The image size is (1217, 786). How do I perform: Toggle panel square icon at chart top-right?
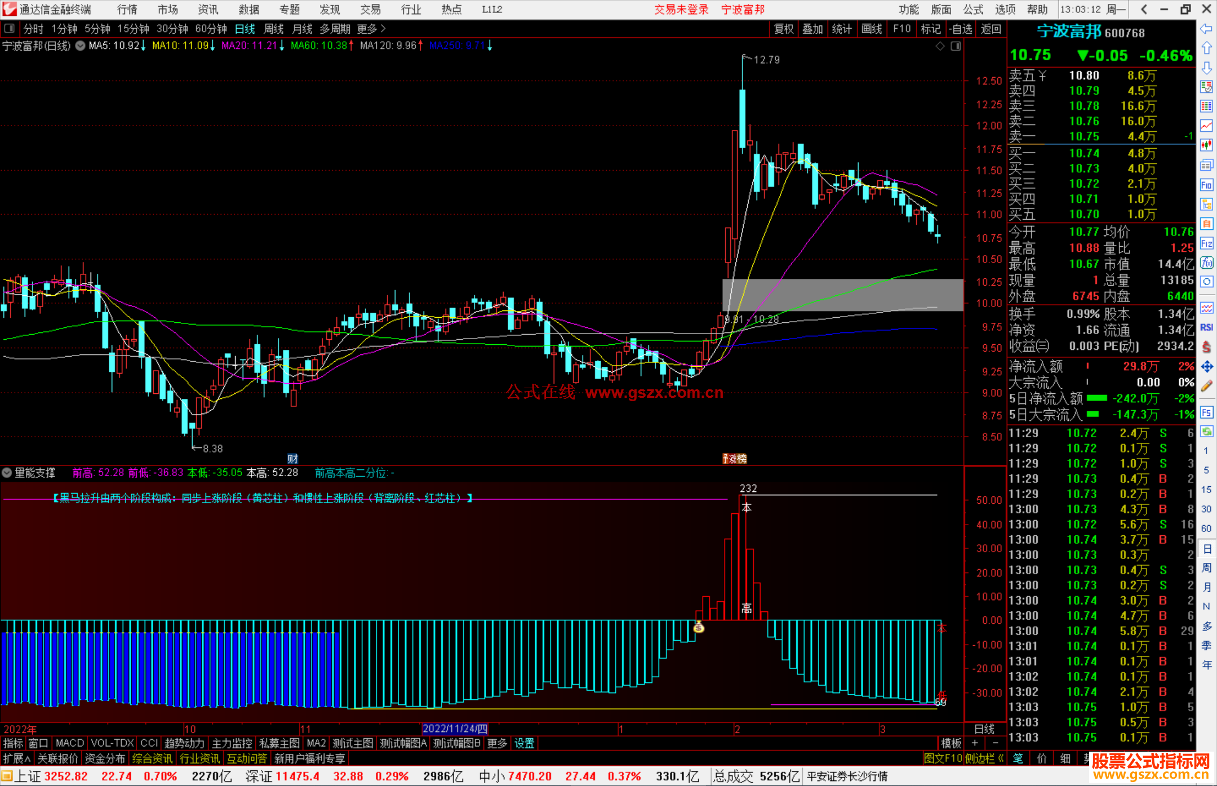click(x=956, y=46)
